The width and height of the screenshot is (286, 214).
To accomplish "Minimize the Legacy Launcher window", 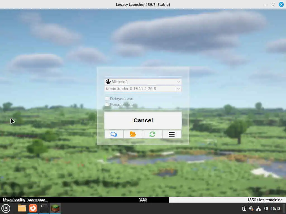I will click(266, 5).
